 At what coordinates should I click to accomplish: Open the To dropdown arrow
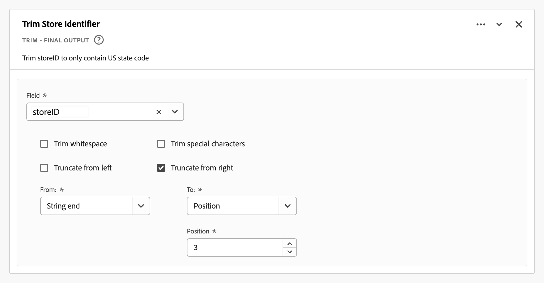(288, 206)
